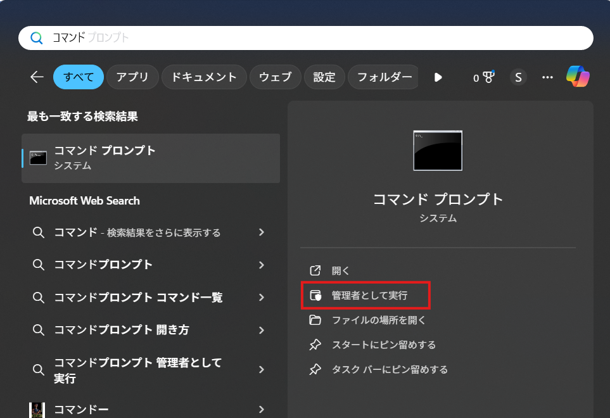
Task: Expand chevron for コマンドプロンプト 管理者として実行 suggestion
Action: pyautogui.click(x=262, y=369)
